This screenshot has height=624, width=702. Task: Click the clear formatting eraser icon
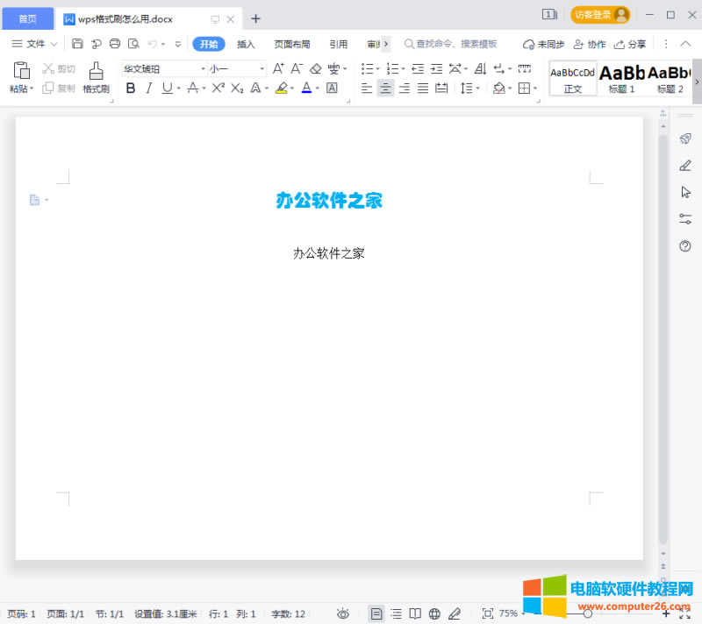pos(316,68)
